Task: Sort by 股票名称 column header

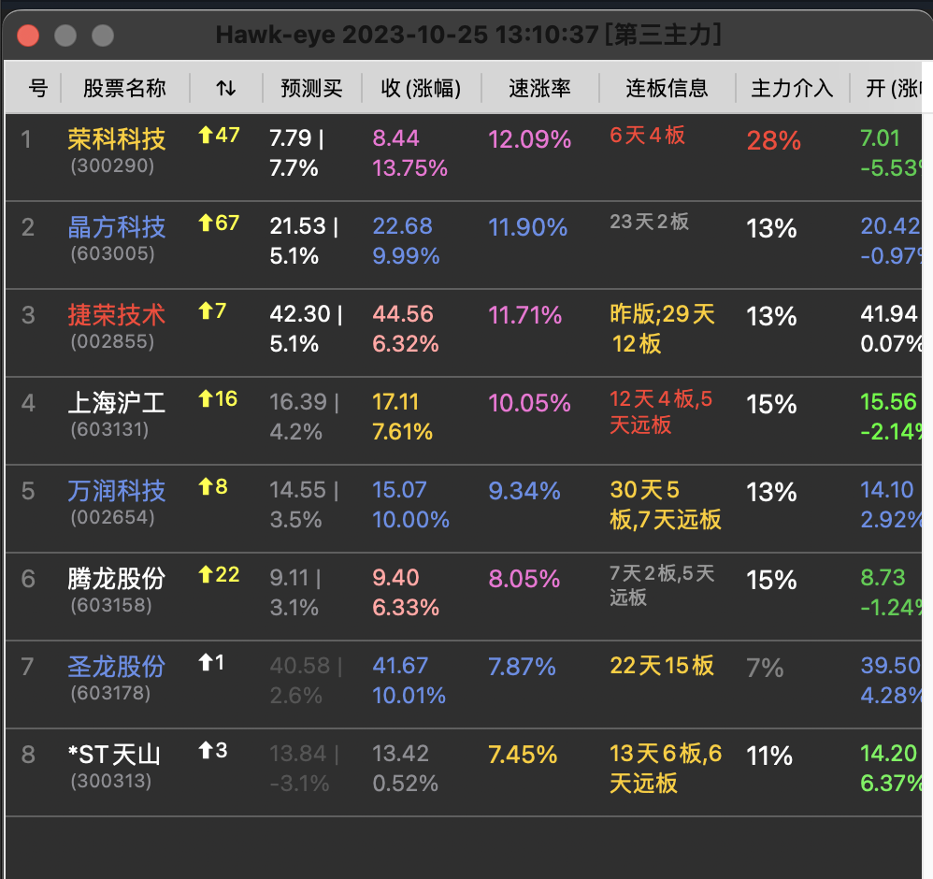Action: point(124,89)
